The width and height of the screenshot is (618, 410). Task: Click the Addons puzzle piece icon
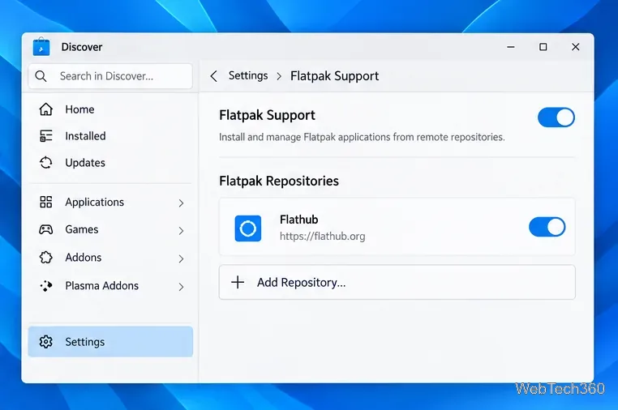click(x=46, y=257)
